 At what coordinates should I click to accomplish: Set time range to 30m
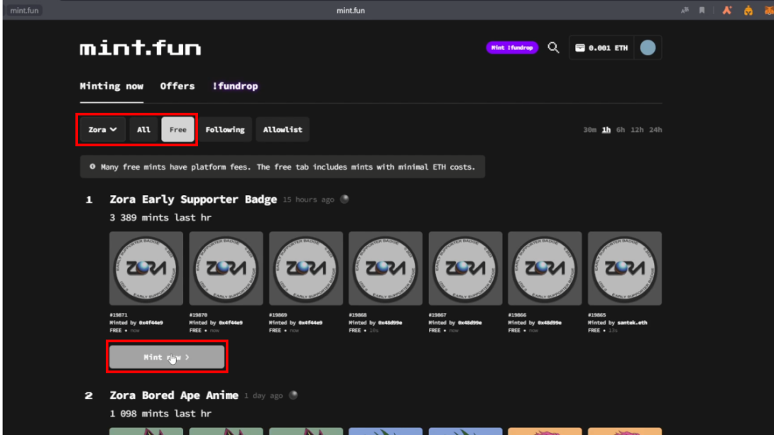pos(589,130)
